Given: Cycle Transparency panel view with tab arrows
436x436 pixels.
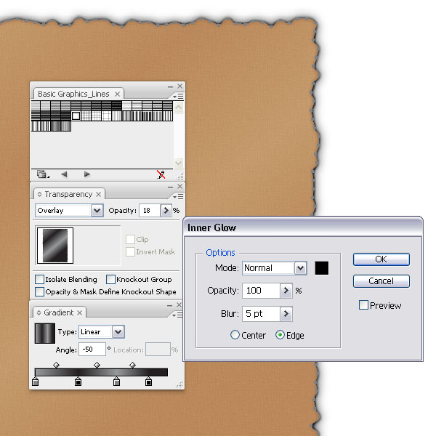Looking at the screenshot, I should click(x=39, y=194).
